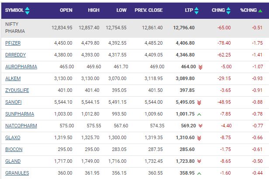Viewport: 269px width, 179px height.
Task: Click the green up arrow beside SUNPHARMA's LTP
Action: (x=199, y=114)
